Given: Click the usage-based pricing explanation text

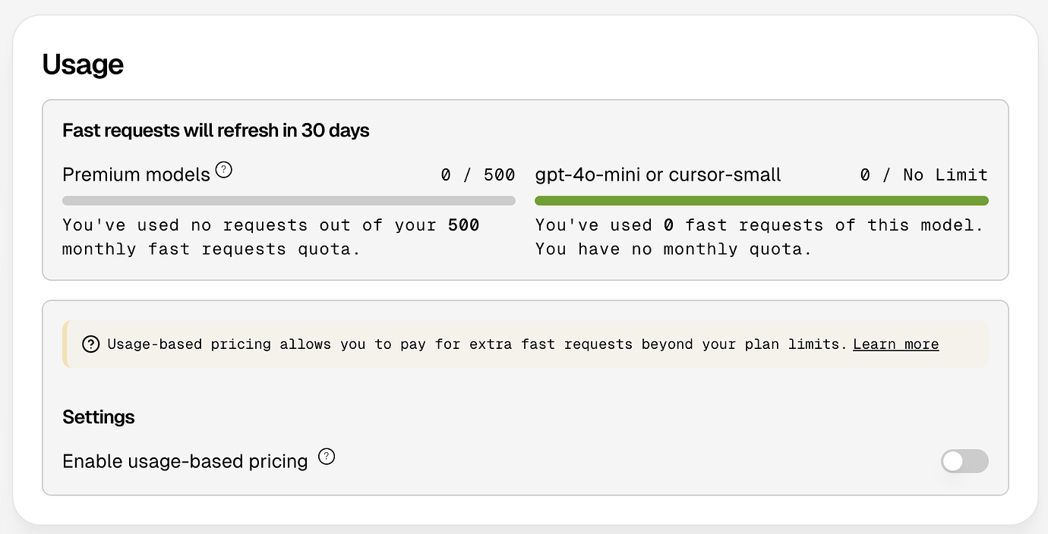Looking at the screenshot, I should click(x=476, y=344).
